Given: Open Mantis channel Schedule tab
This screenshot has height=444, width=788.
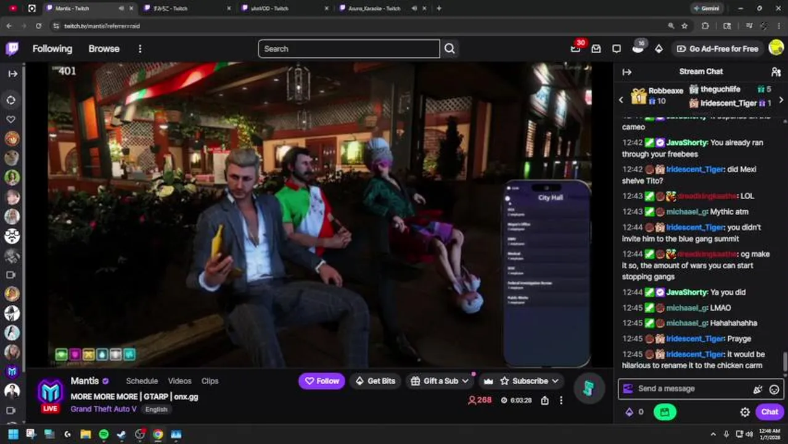Looking at the screenshot, I should pos(142,381).
